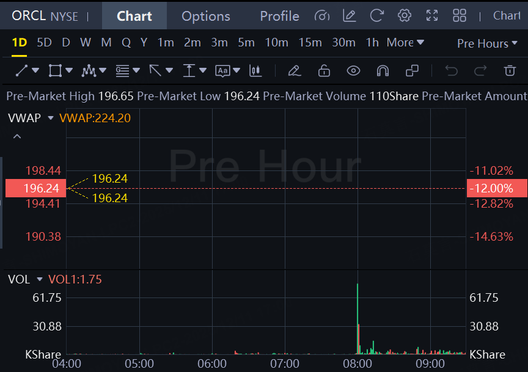Open chart settings gear
Image resolution: width=528 pixels, height=372 pixels.
click(405, 15)
